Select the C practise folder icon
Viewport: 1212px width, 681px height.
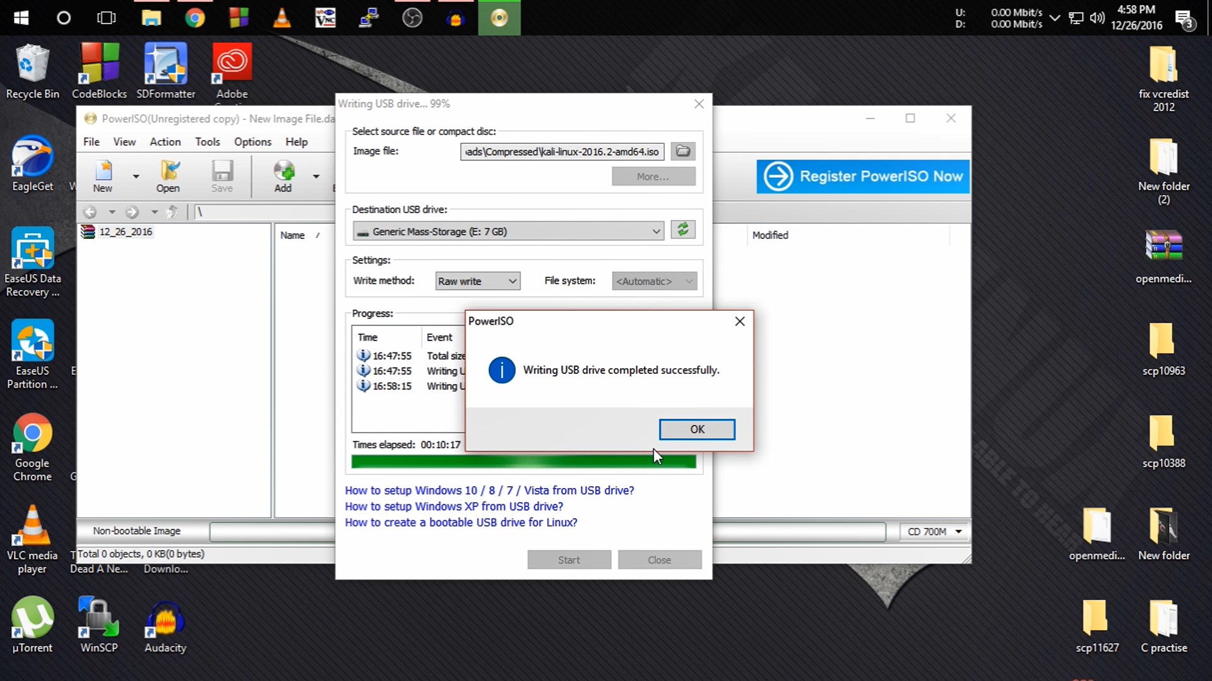point(1163,626)
